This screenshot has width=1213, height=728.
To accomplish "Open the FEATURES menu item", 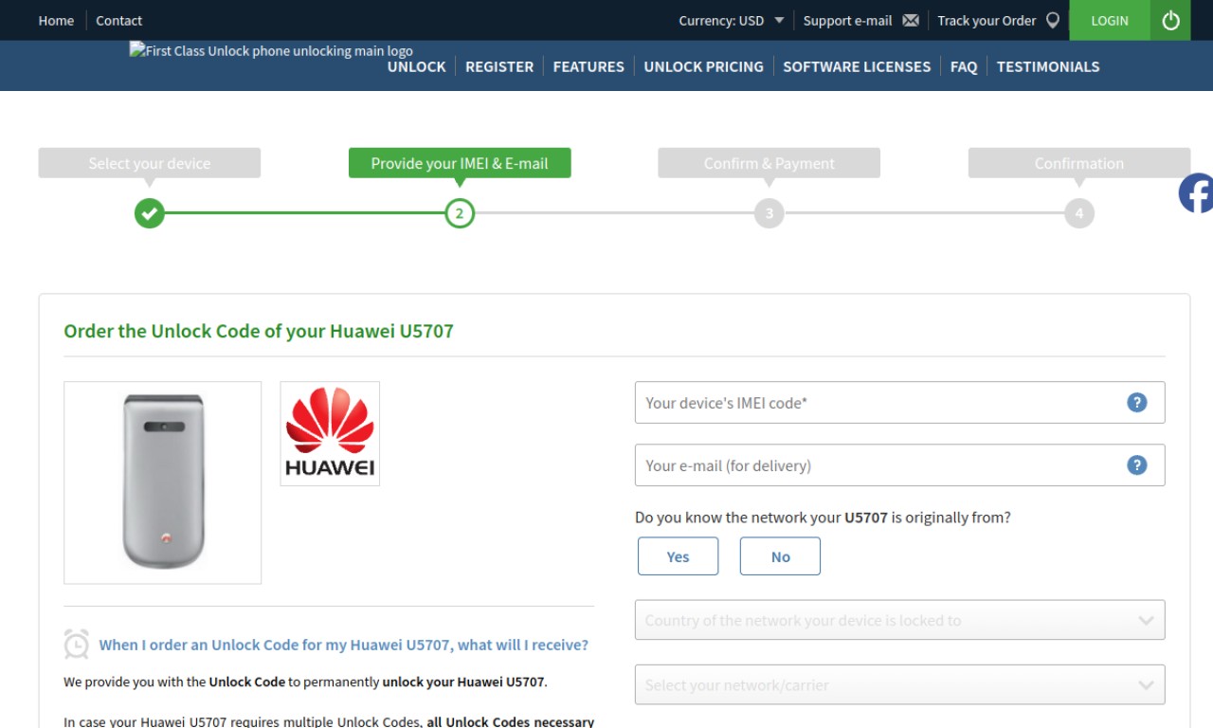I will click(588, 66).
